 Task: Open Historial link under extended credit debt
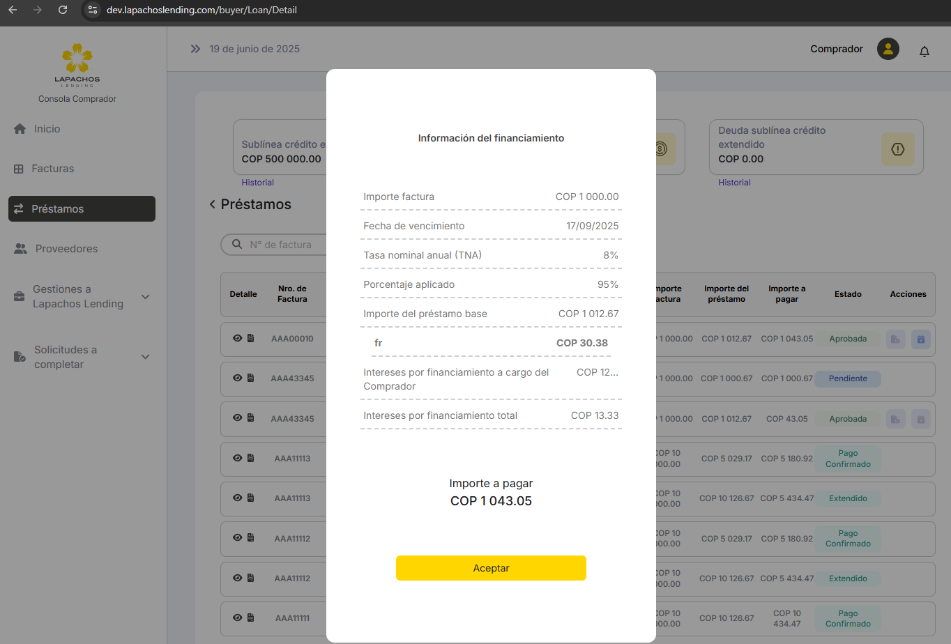tap(734, 183)
